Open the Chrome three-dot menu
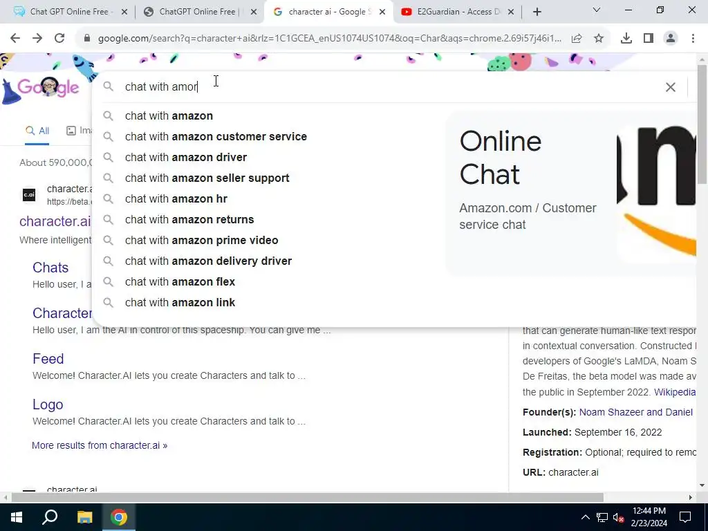 693,39
